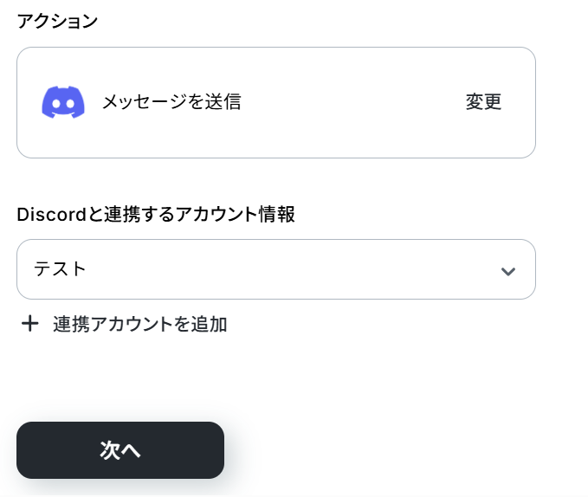The width and height of the screenshot is (588, 497).
Task: Toggle open the account list chevron
Action: (508, 271)
